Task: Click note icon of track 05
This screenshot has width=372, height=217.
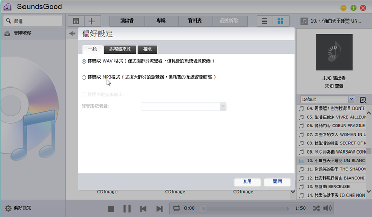Action: pyautogui.click(x=301, y=117)
